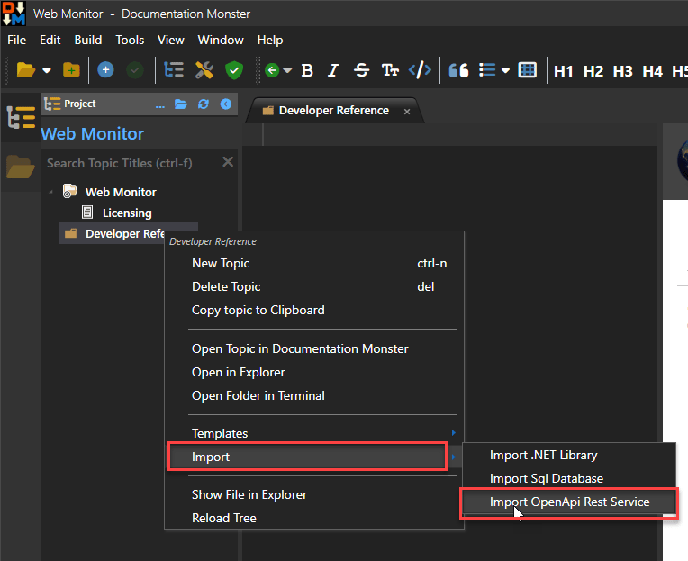The height and width of the screenshot is (561, 688).
Task: Open the Edit menu
Action: coord(50,40)
